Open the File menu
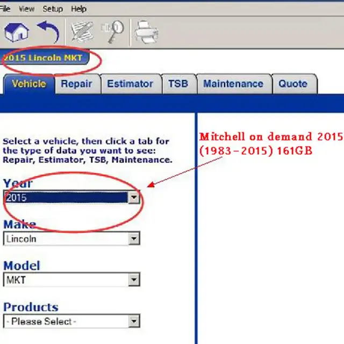This screenshot has height=344, width=344. tap(5, 9)
